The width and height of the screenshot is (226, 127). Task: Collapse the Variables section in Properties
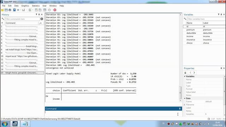tap(185, 76)
